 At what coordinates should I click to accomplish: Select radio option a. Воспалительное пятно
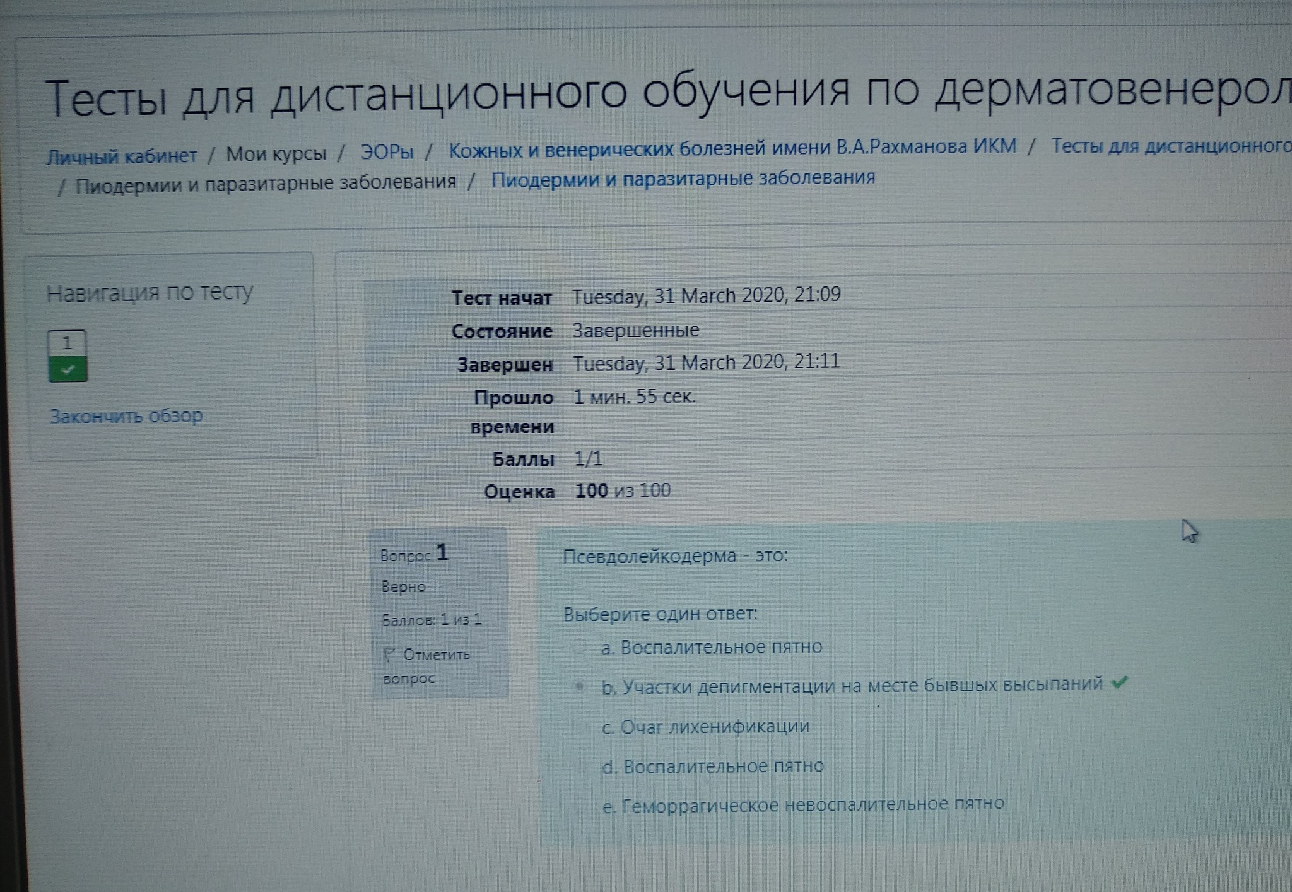click(x=579, y=647)
